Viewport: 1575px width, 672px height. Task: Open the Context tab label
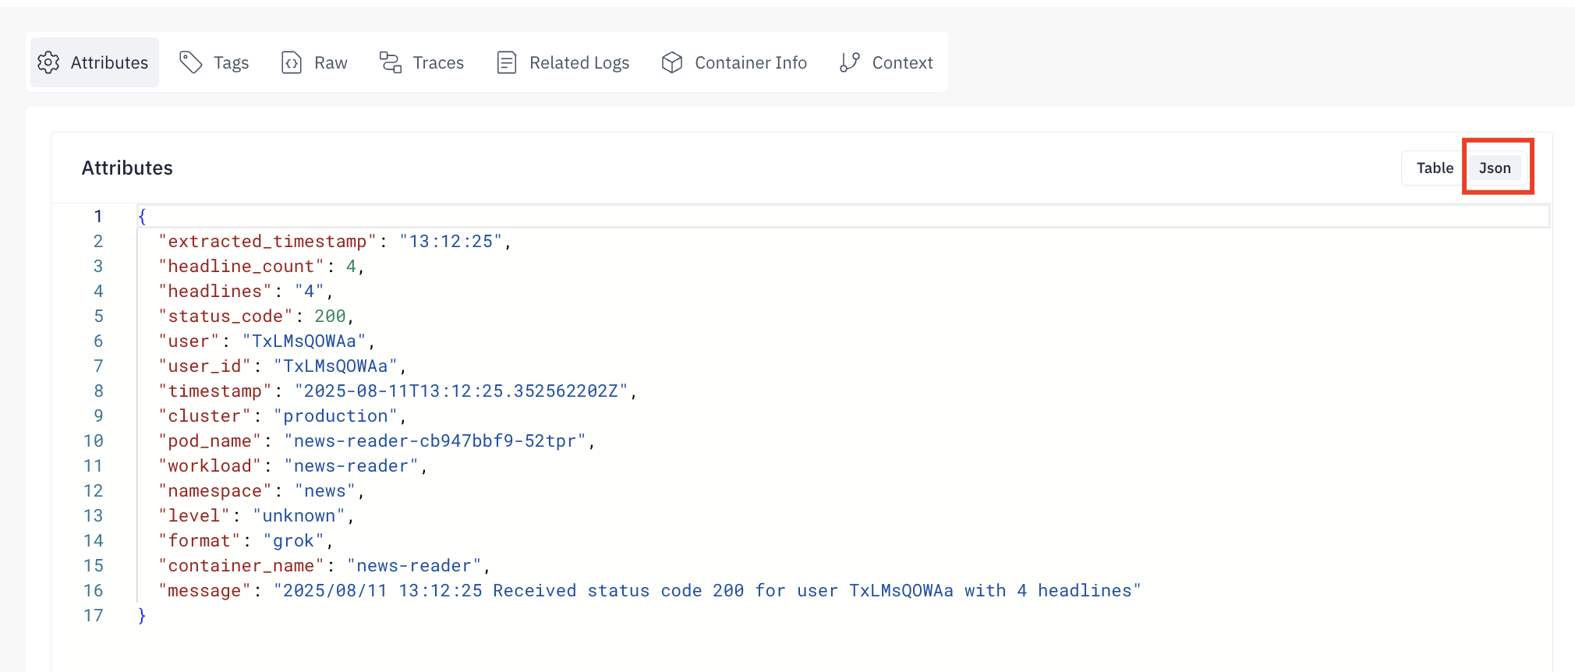pos(902,62)
